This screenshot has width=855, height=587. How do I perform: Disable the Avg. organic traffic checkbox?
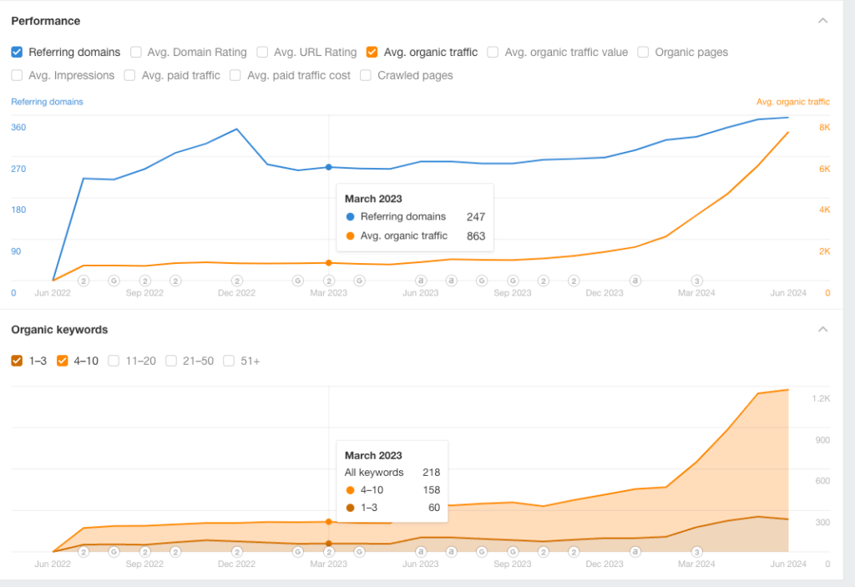click(372, 52)
